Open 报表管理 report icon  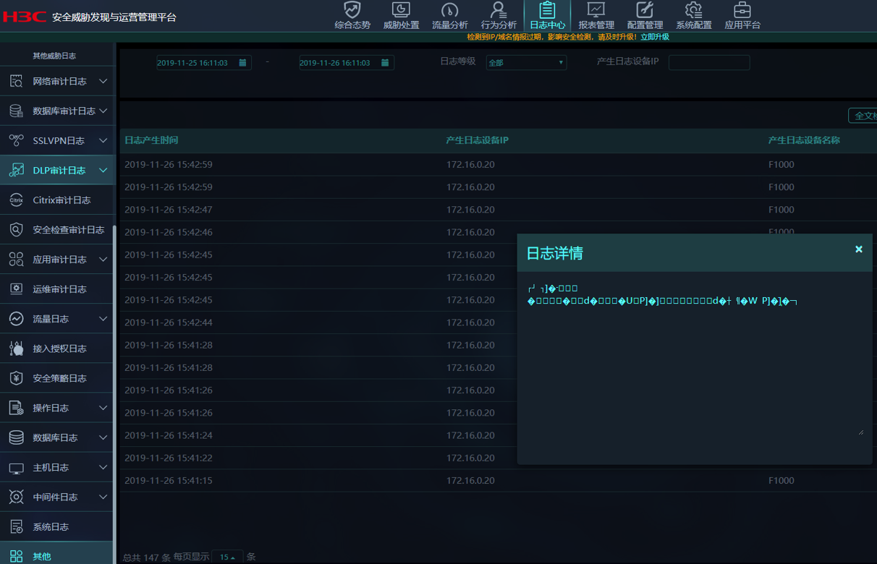(x=596, y=10)
